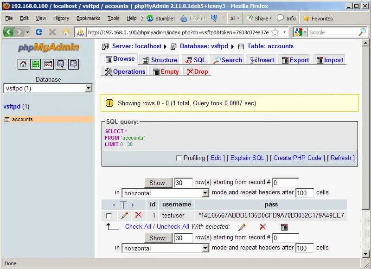Image resolution: width=371 pixels, height=269 pixels.
Task: Open the History menu
Action: 61,18
